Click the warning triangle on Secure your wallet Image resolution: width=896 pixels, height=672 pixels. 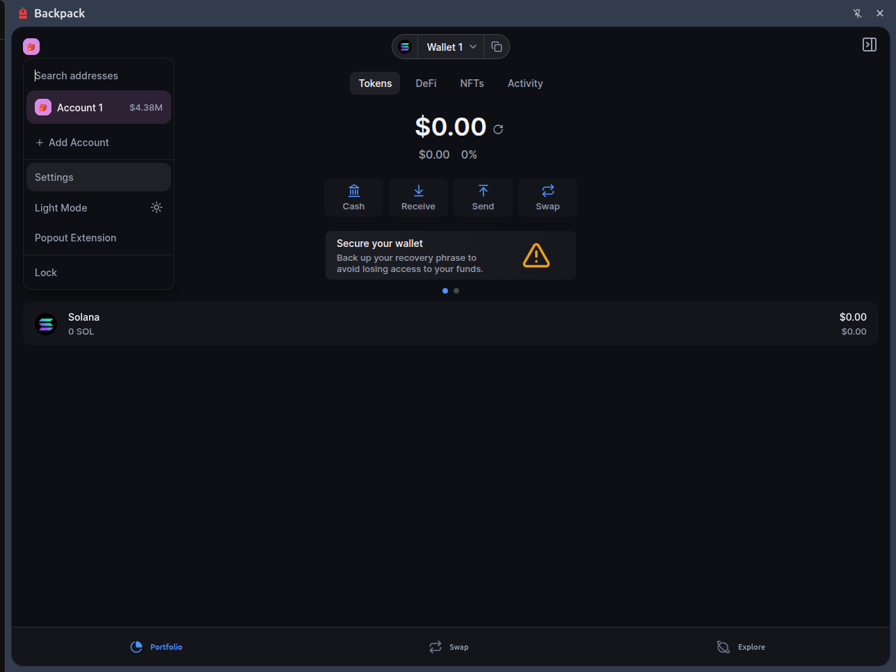536,255
